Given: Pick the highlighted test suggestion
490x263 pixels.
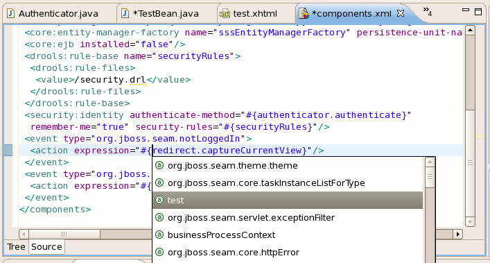Looking at the screenshot, I should coord(288,200).
